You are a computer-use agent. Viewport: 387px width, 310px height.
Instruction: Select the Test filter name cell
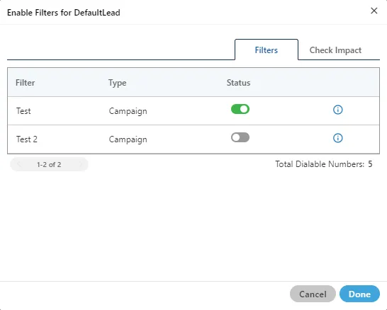click(x=23, y=111)
